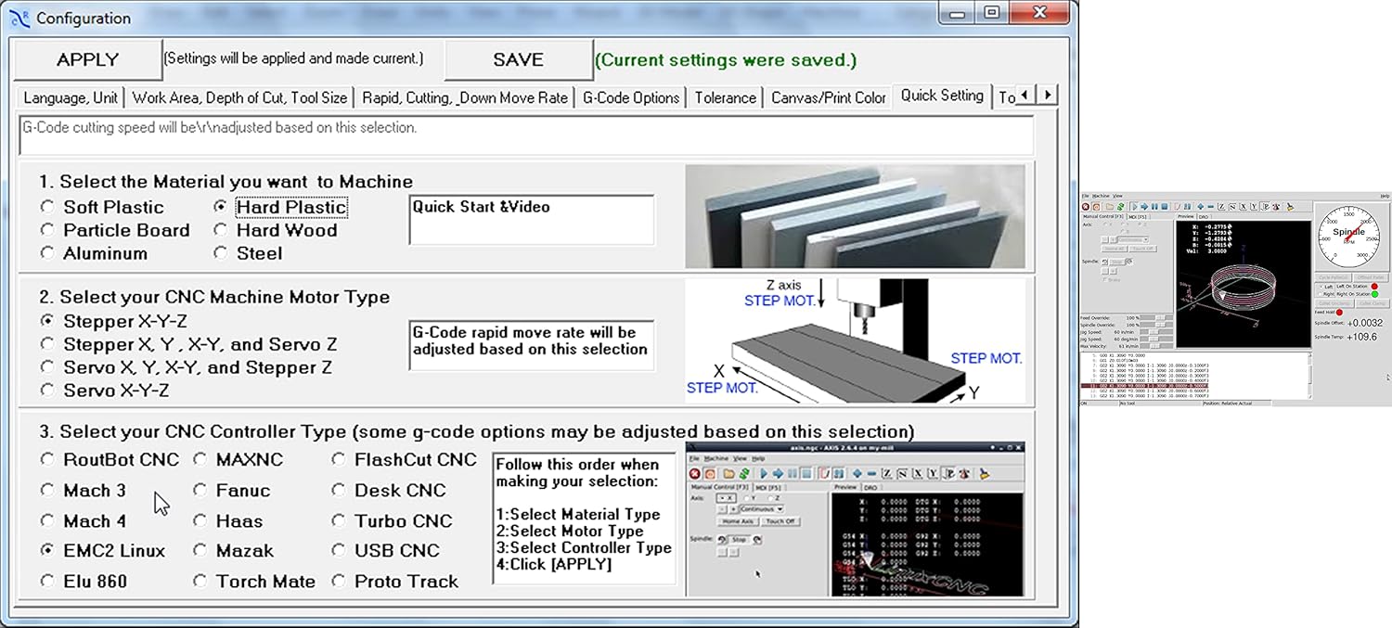Go to the Tolerance tab
Screen dimensions: 1392x628
tap(725, 97)
